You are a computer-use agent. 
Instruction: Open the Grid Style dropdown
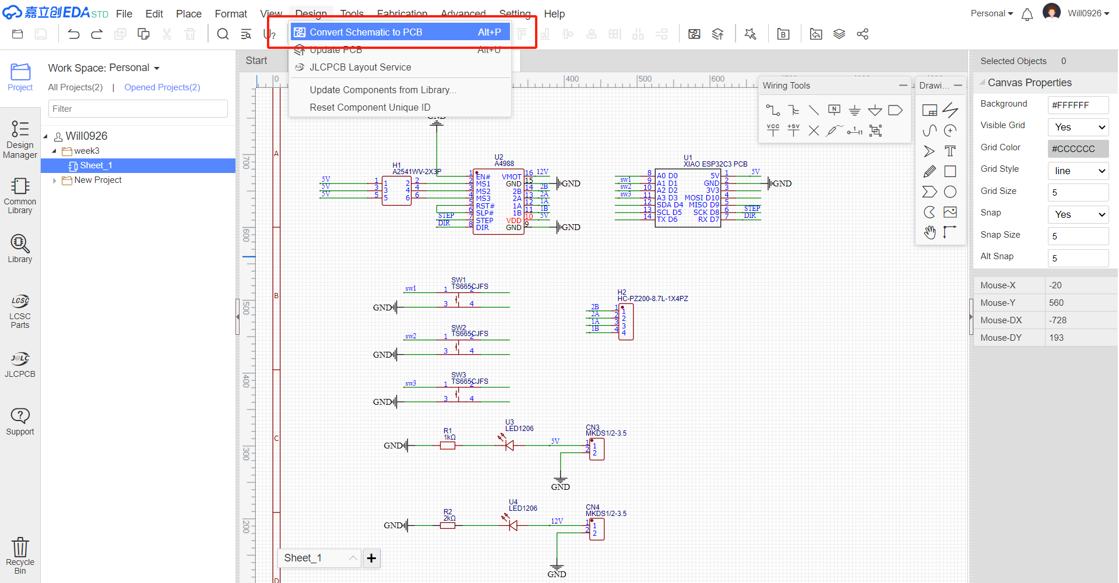coord(1078,171)
